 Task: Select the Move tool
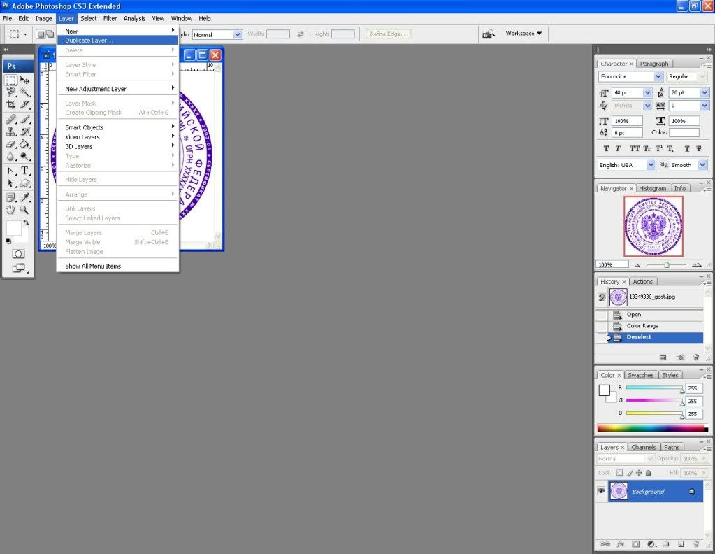(24, 80)
